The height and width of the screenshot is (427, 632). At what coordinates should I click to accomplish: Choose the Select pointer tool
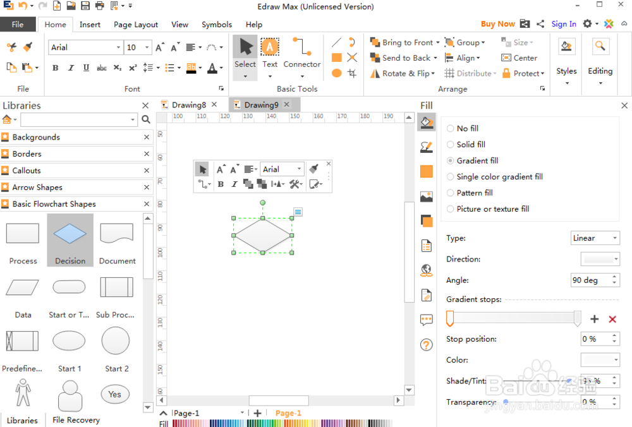coord(245,53)
